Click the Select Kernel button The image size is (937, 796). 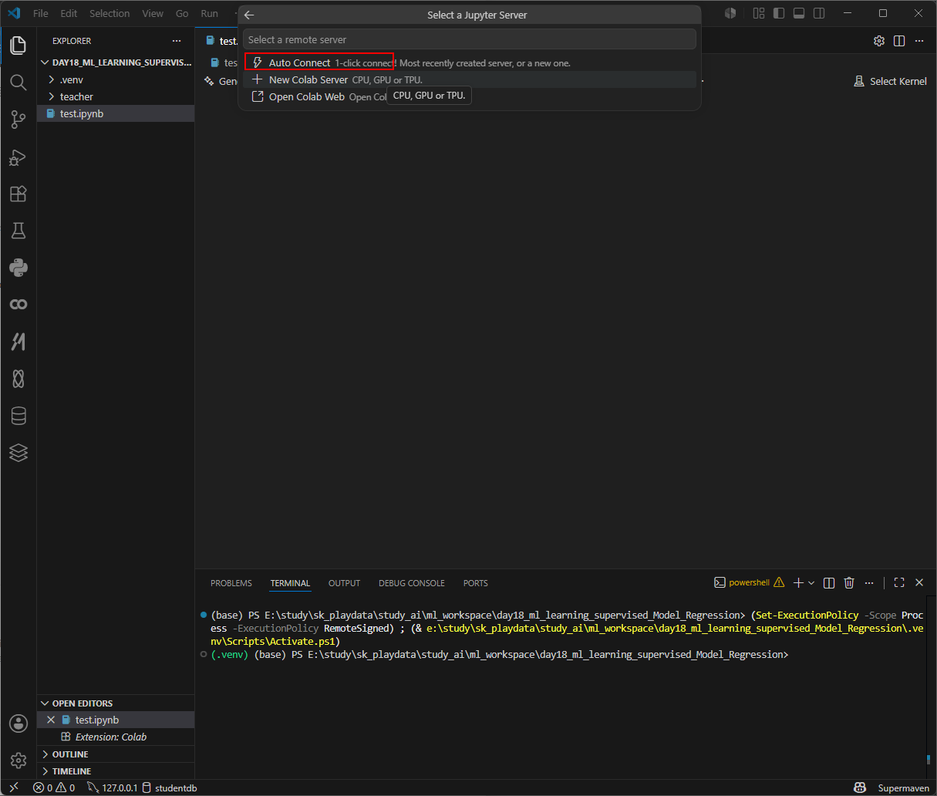[x=890, y=81]
